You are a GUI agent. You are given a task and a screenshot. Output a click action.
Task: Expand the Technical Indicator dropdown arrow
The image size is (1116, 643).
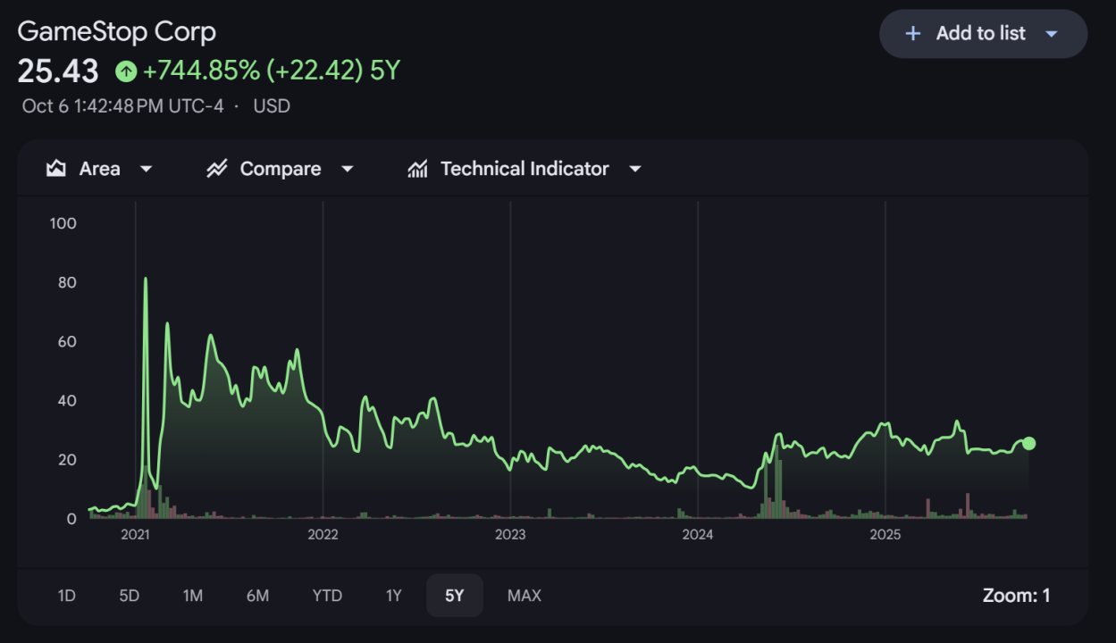pyautogui.click(x=635, y=169)
